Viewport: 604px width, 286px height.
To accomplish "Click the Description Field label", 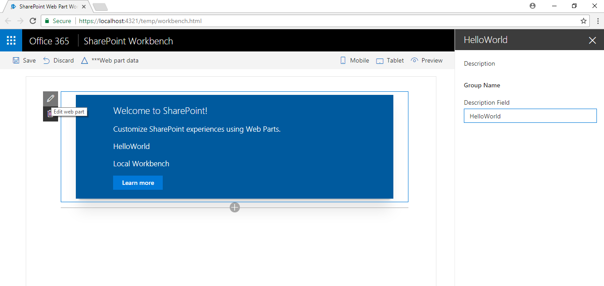I will pyautogui.click(x=486, y=102).
